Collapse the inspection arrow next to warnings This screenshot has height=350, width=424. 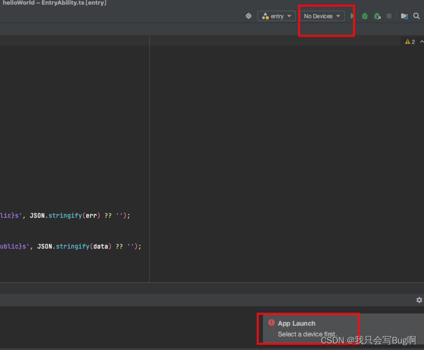(422, 42)
